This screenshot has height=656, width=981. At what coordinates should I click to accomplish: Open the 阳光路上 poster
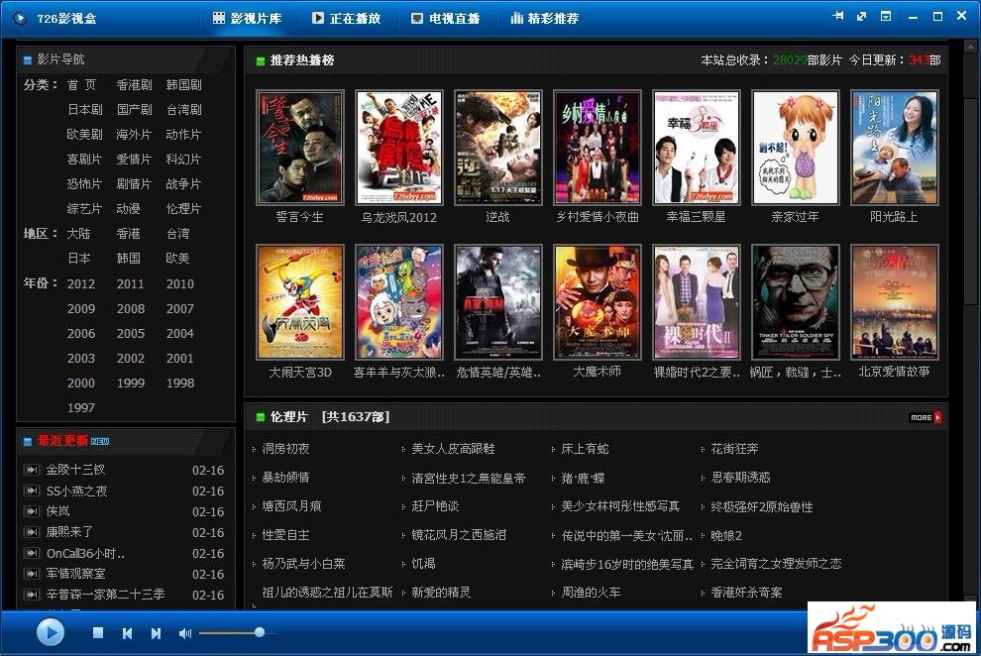coord(895,148)
